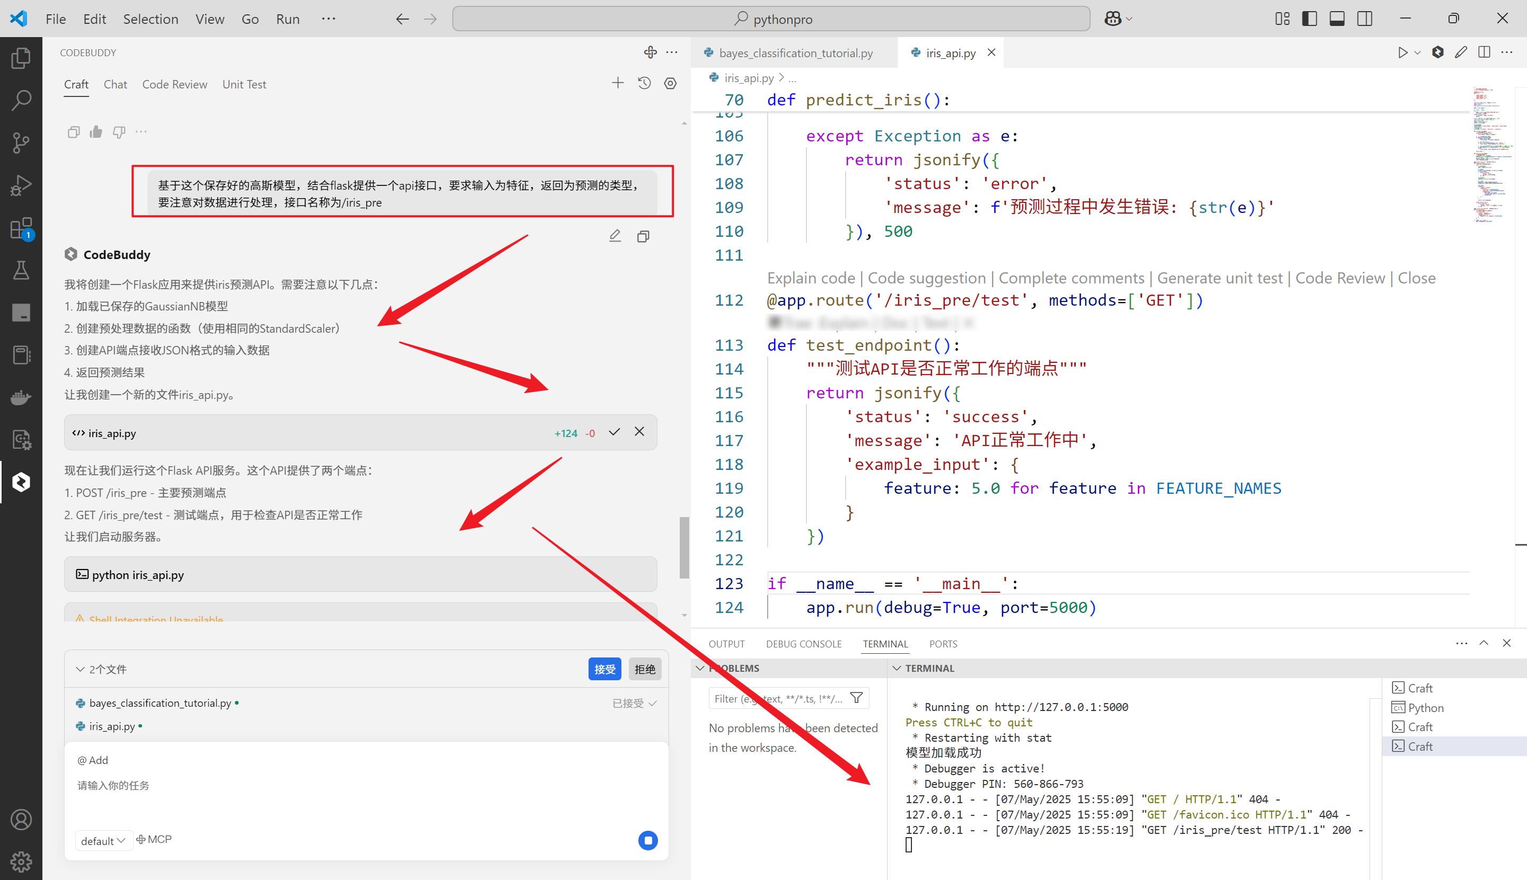The image size is (1527, 880).
Task: Edit the user prompt message
Action: [x=615, y=236]
